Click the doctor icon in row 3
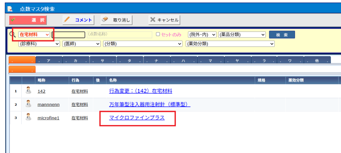 click(29, 117)
